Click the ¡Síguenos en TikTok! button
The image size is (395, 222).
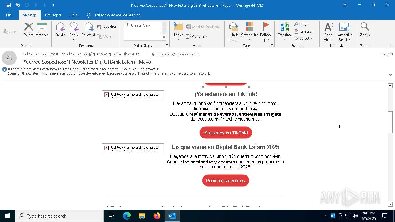tap(226, 133)
